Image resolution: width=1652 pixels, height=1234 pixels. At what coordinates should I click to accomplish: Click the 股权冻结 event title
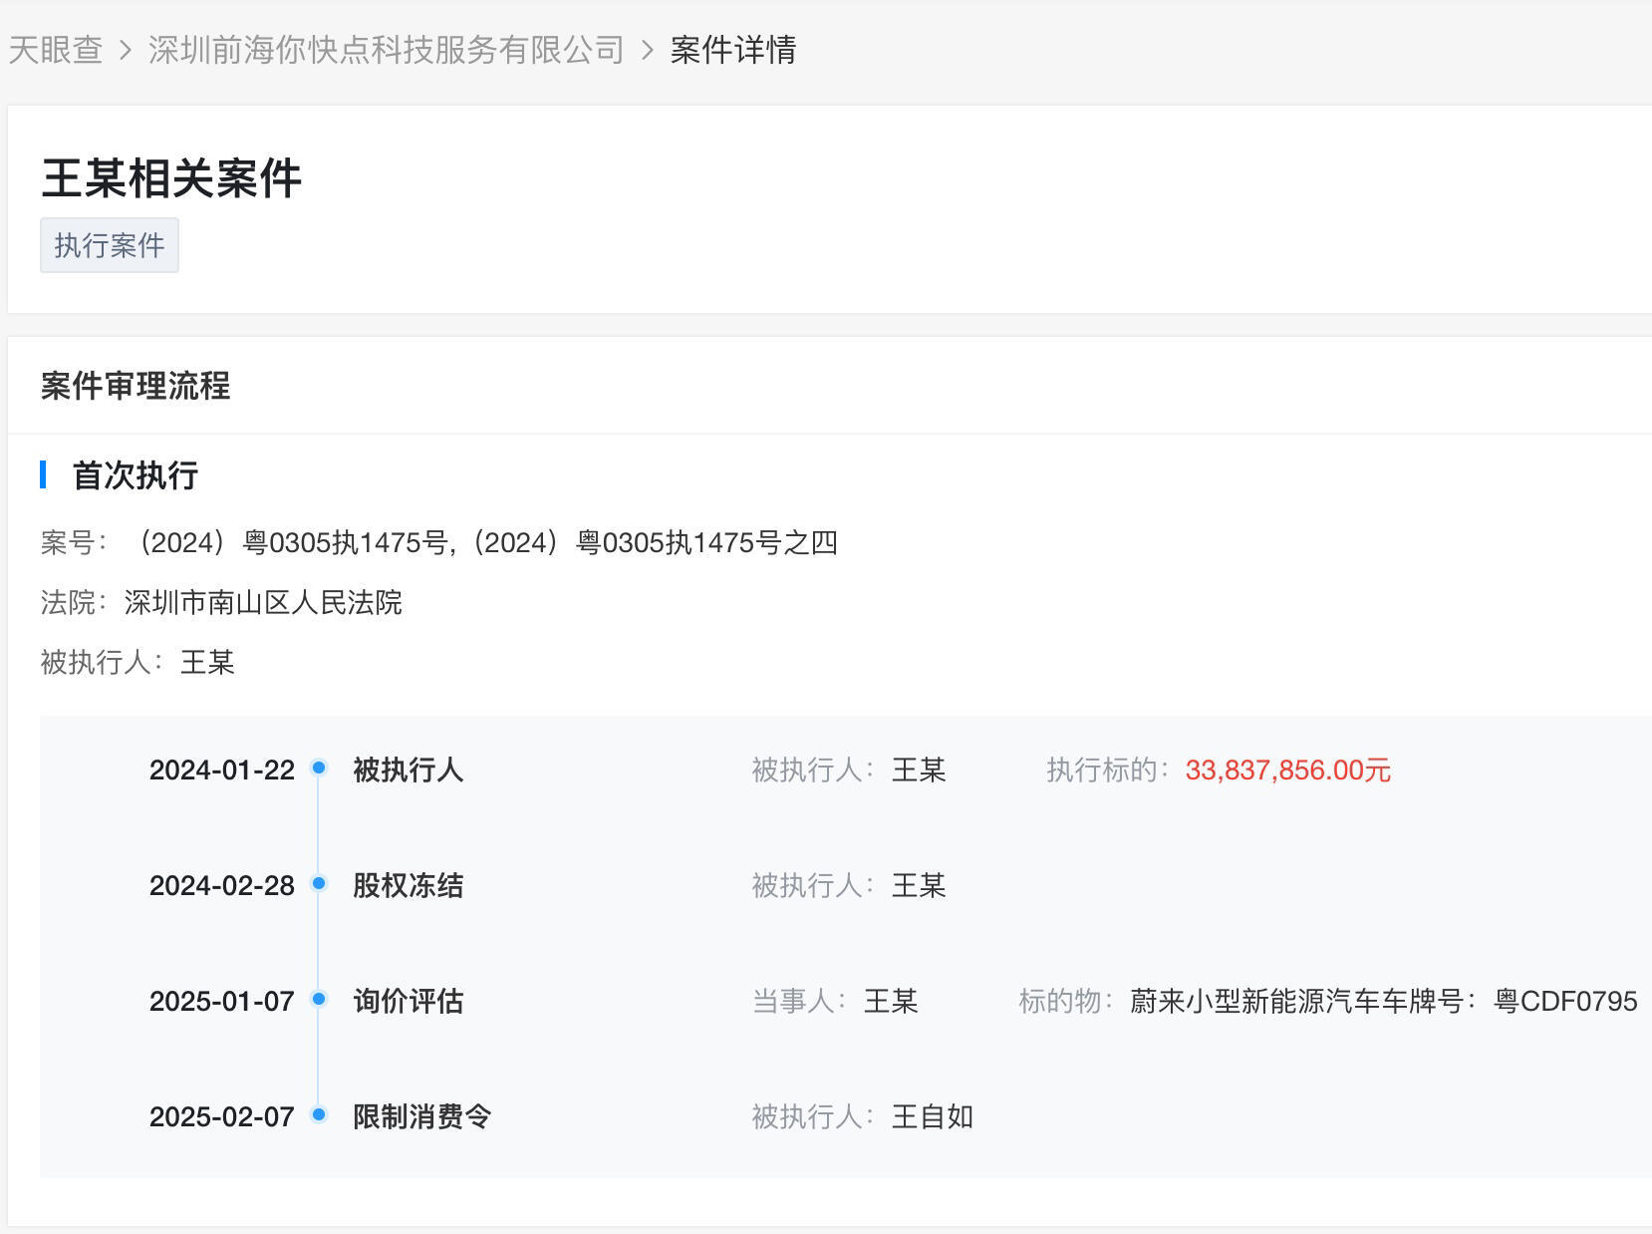coord(409,885)
